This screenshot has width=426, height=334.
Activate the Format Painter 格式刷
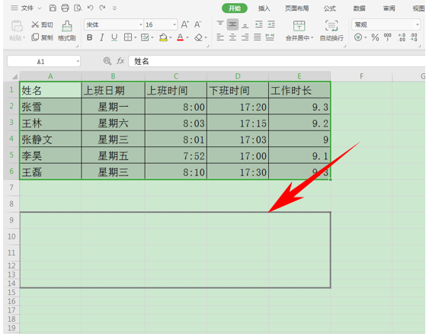pyautogui.click(x=67, y=31)
